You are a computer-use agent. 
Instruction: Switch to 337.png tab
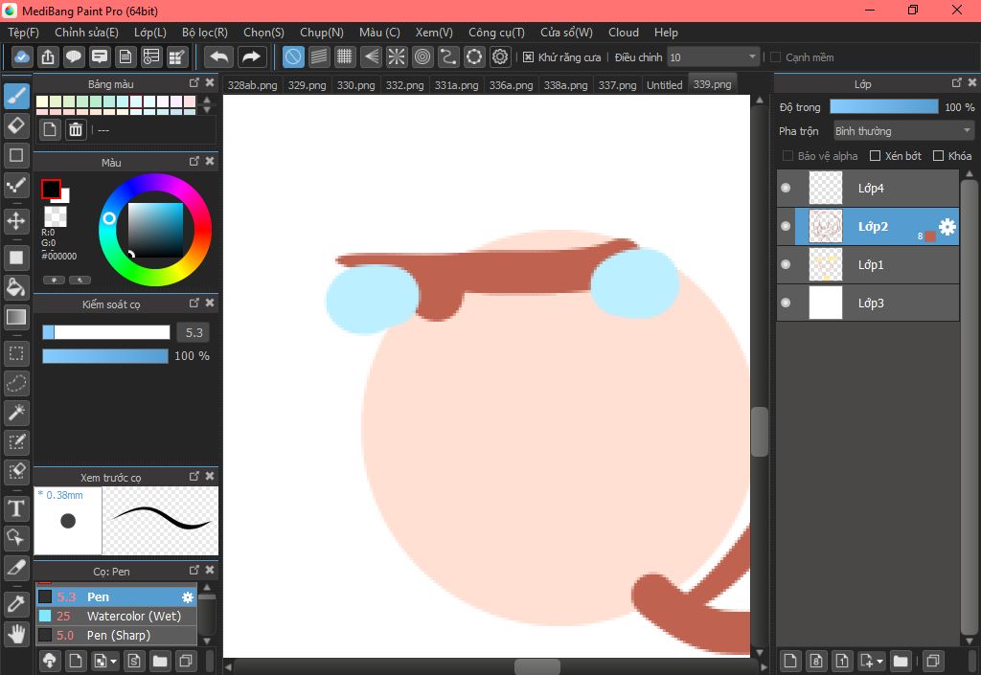click(x=617, y=85)
